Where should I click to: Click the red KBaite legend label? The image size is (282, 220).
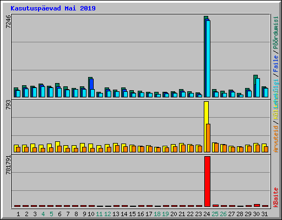coord(276,197)
